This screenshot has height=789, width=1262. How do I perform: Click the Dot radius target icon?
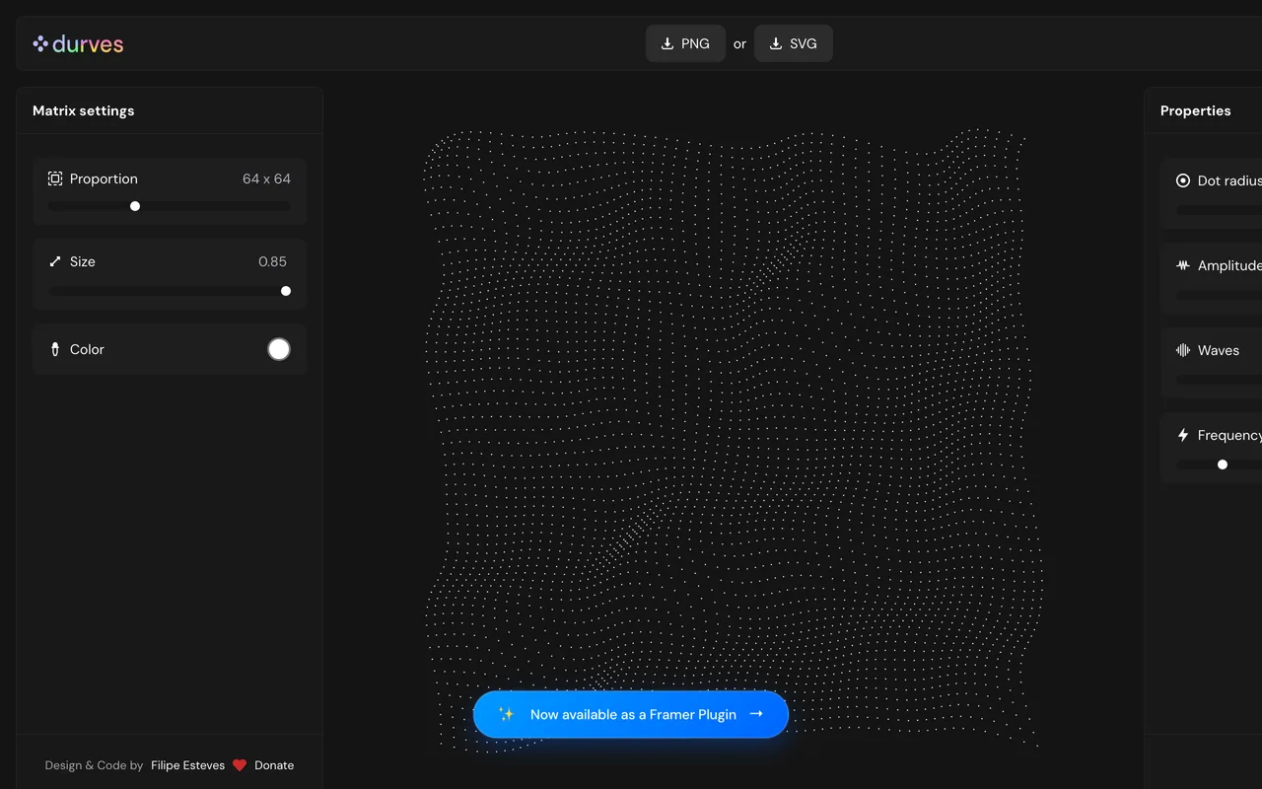click(x=1183, y=180)
